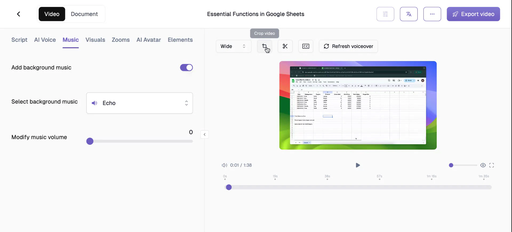Click the preview zoom slider handle
This screenshot has width=512, height=232.
click(x=451, y=165)
